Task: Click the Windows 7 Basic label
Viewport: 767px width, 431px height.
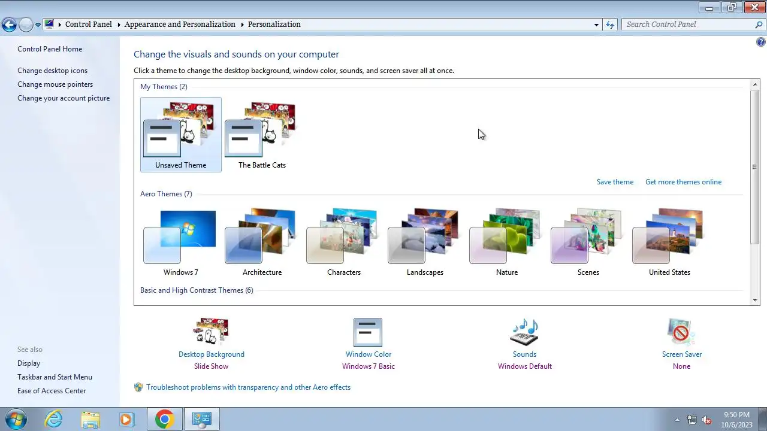Action: [368, 366]
